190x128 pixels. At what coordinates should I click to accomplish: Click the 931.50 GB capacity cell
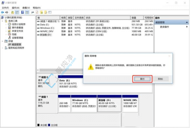(137, 25)
